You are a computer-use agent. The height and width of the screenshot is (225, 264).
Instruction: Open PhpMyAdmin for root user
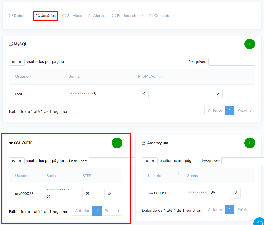click(143, 94)
